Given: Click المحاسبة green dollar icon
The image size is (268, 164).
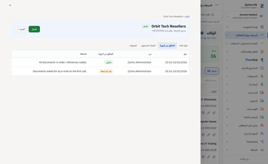Looking at the screenshot, I should click(x=262, y=85).
